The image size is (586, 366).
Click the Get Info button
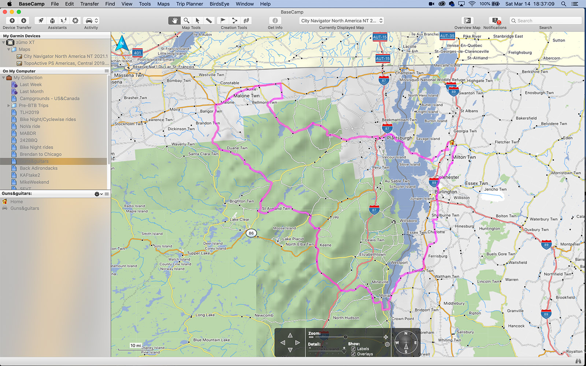tap(275, 20)
